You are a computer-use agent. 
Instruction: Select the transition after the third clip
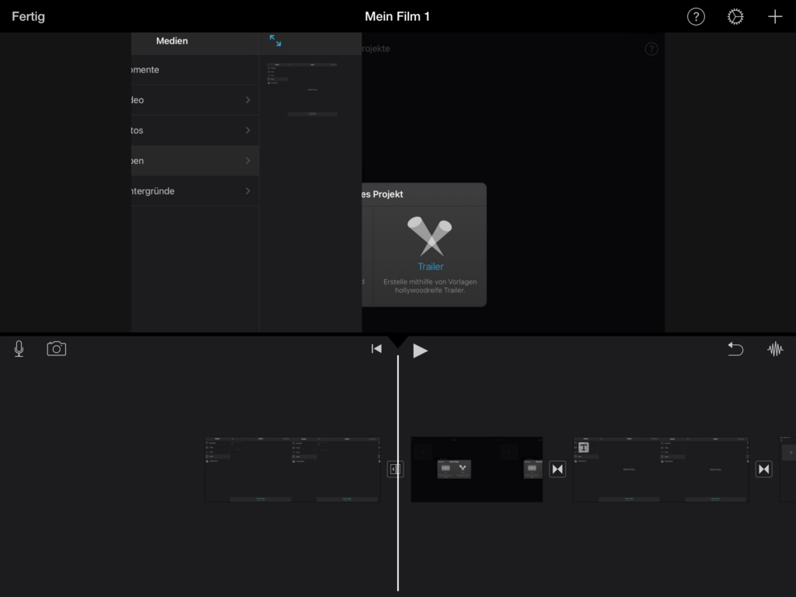point(764,469)
